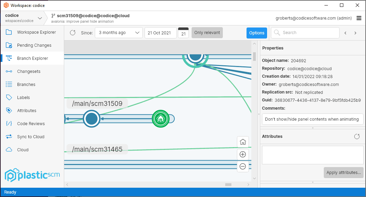Refresh the branch explorer diagram
Image resolution: width=366 pixels, height=197 pixels.
tap(72, 33)
